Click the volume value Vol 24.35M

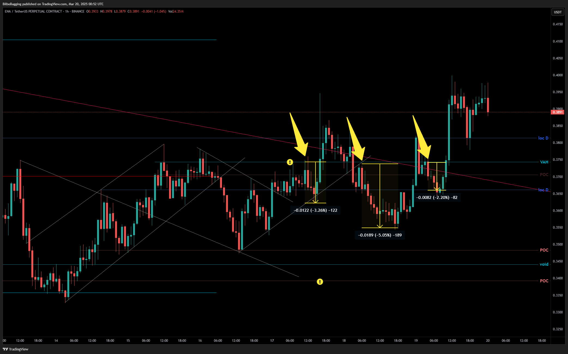(x=176, y=11)
